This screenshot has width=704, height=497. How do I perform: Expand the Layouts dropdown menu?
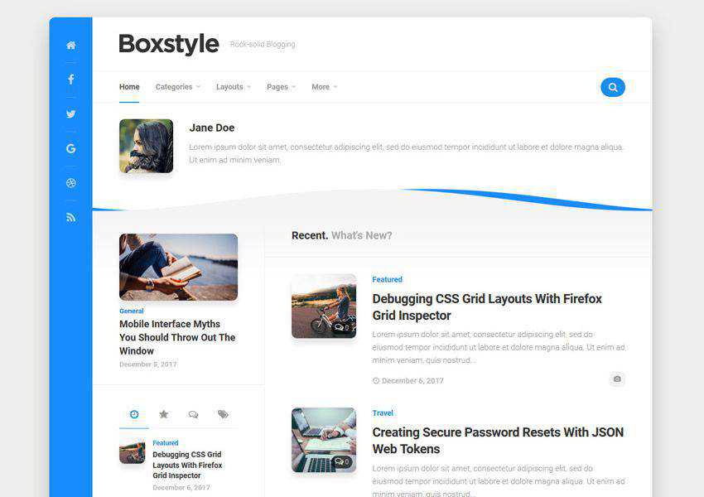coord(233,87)
